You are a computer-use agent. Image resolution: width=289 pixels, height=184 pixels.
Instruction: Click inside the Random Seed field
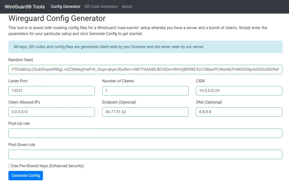(145, 69)
